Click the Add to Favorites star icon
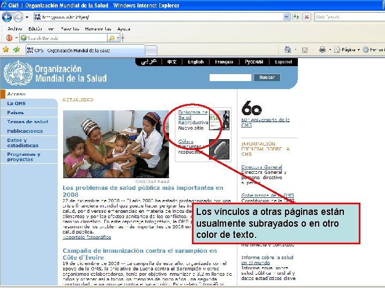The height and width of the screenshot is (288, 385). pos(17,50)
